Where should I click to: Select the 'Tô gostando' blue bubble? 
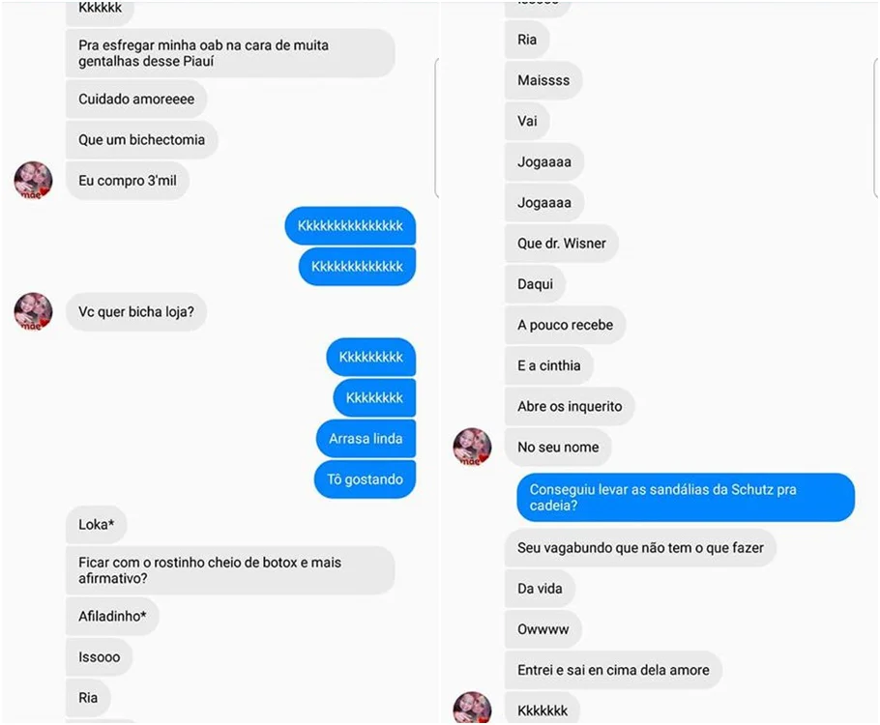(365, 479)
